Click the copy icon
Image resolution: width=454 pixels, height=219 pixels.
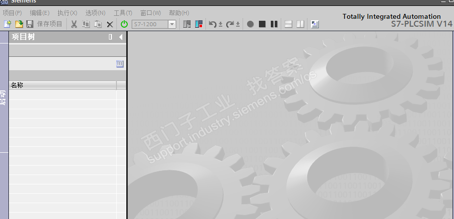click(86, 24)
